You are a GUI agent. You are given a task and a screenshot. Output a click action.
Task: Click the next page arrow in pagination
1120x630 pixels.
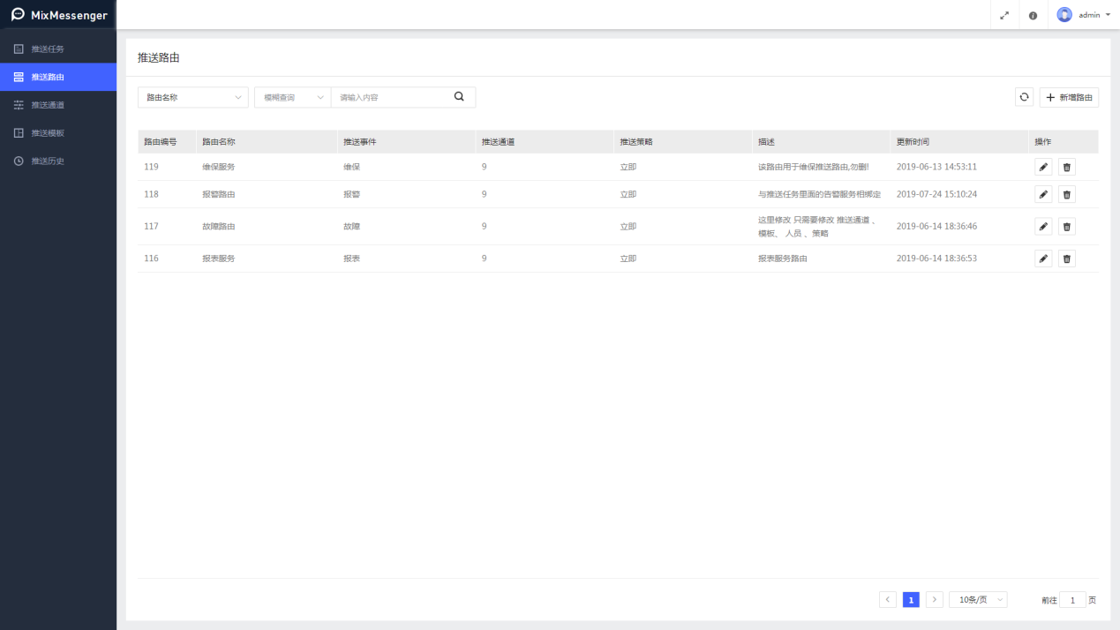pos(935,600)
